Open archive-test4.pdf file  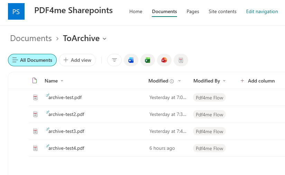point(66,148)
